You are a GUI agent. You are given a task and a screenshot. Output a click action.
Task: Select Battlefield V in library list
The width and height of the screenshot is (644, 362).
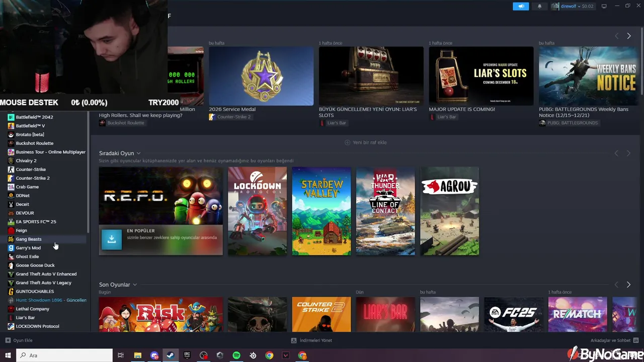tap(30, 126)
